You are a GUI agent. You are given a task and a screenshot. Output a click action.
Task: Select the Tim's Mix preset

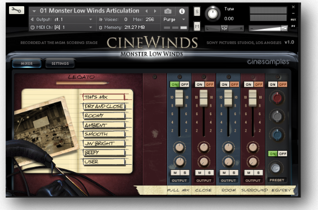[104, 97]
